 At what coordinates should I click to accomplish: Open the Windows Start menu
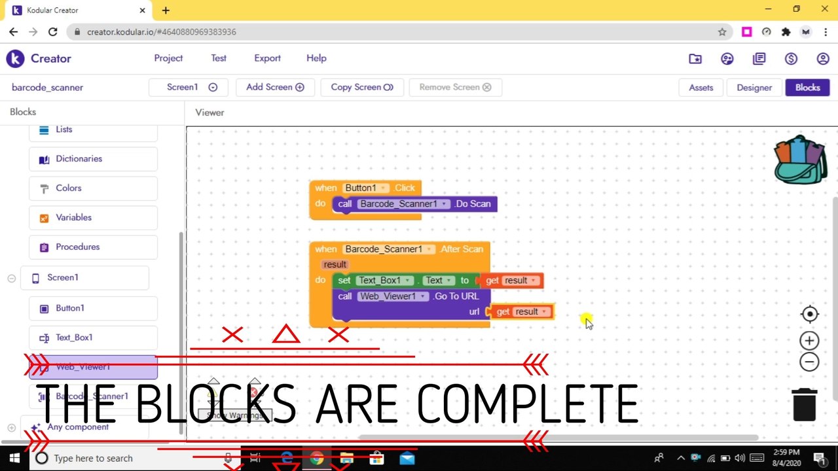[14, 458]
